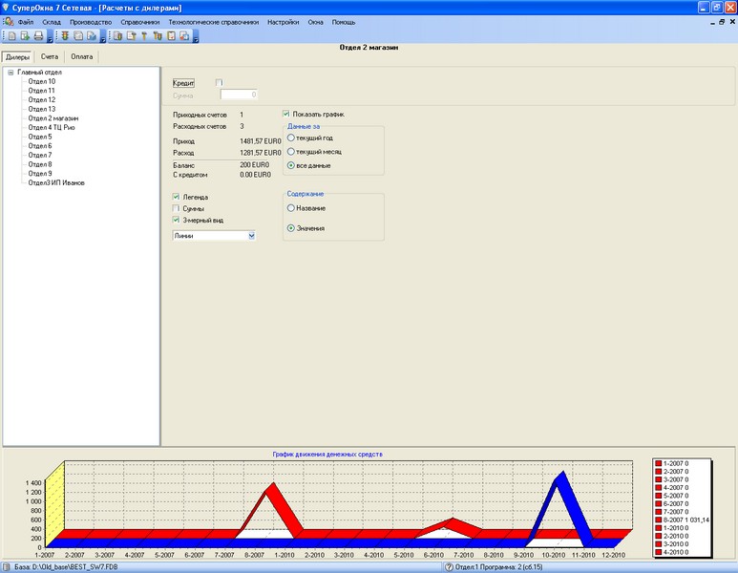
Task: Open the chart type dropdown showing Линии
Action: (251, 236)
